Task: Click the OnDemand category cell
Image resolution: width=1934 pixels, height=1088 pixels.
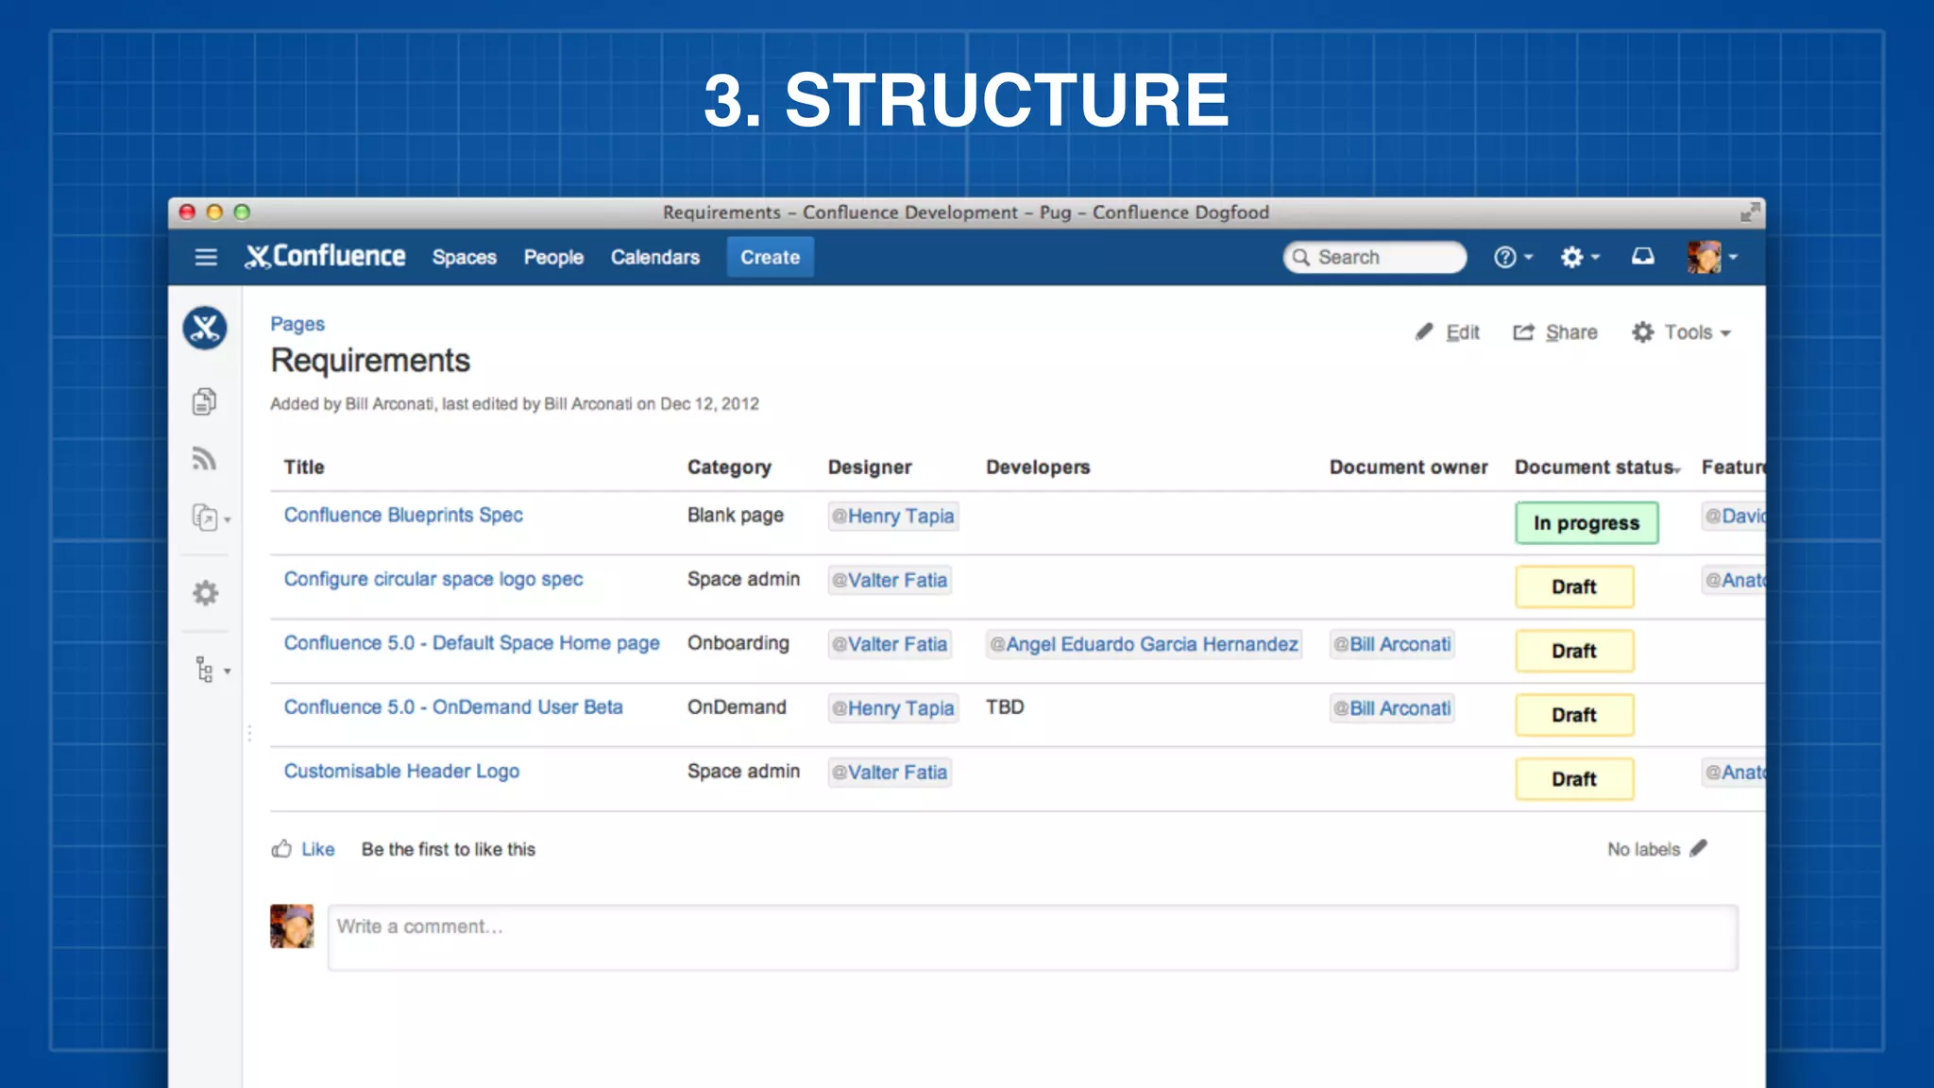Action: pyautogui.click(x=737, y=707)
